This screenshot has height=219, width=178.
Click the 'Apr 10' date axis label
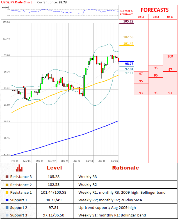coord(89,161)
